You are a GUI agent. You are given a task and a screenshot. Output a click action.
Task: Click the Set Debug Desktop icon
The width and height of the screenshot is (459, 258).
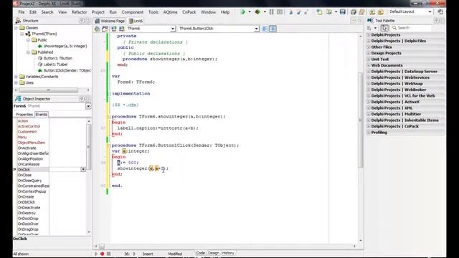[381, 12]
